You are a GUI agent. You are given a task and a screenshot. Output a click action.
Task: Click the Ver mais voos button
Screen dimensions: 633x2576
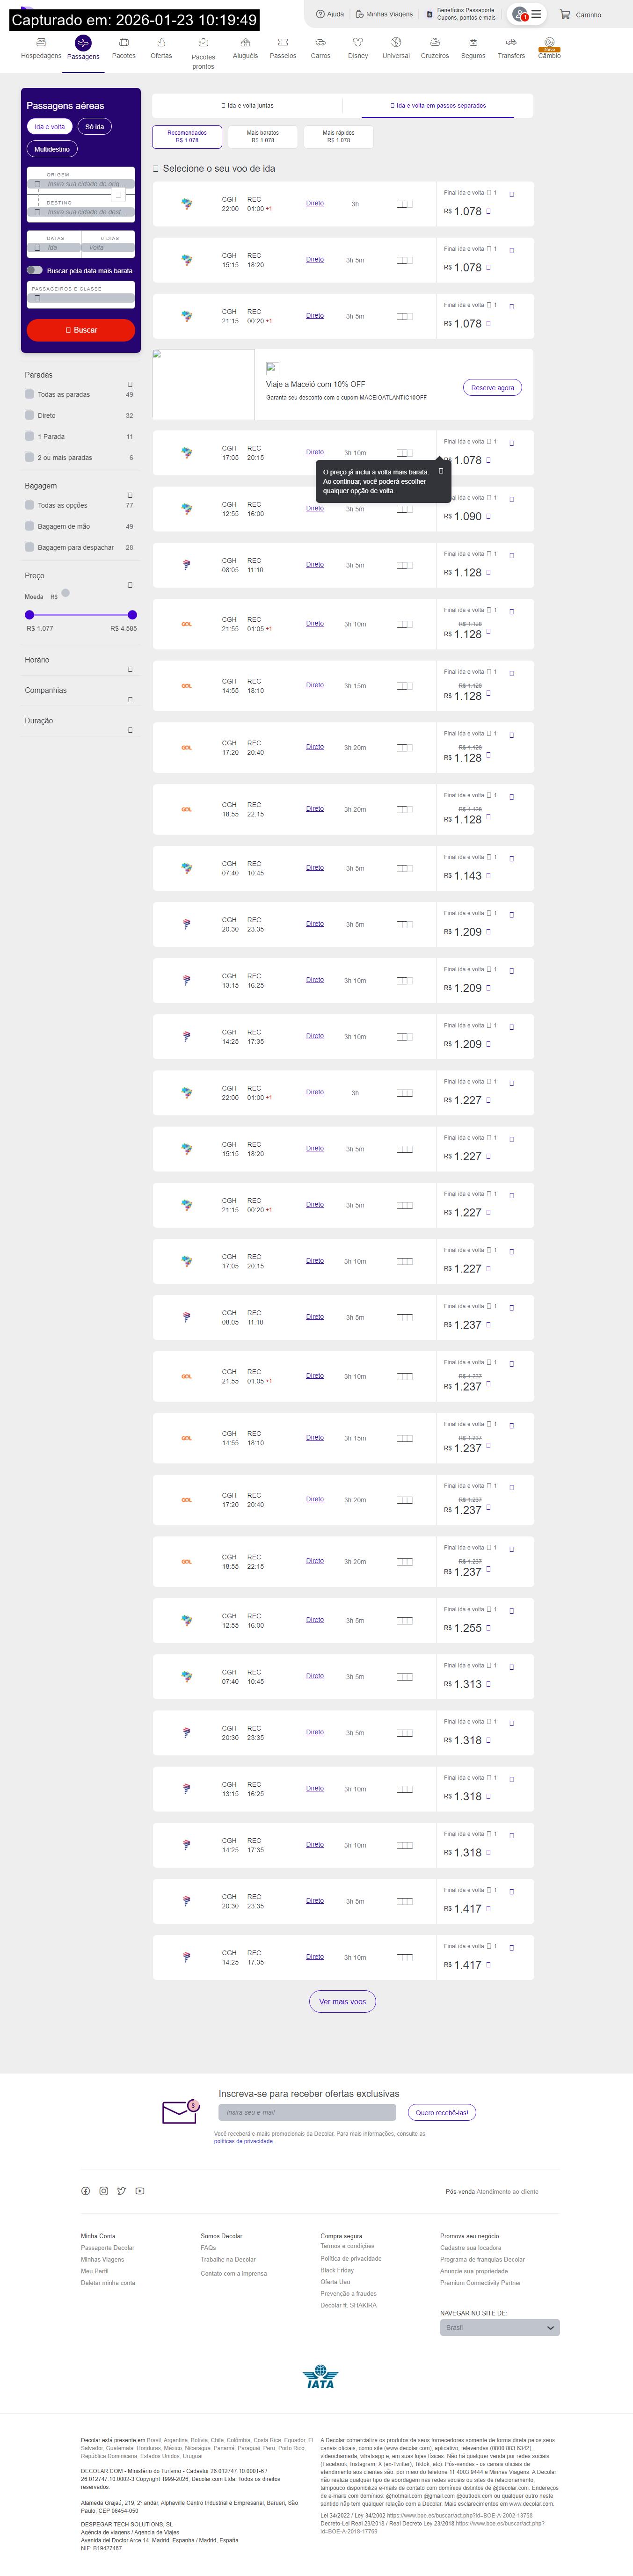tap(342, 2001)
